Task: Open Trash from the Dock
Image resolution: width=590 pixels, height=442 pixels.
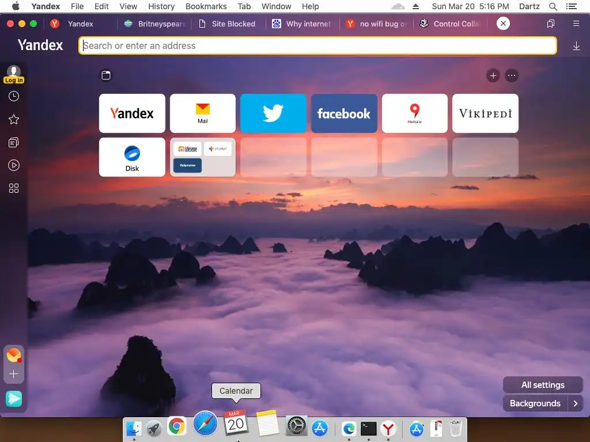Action: pyautogui.click(x=456, y=428)
